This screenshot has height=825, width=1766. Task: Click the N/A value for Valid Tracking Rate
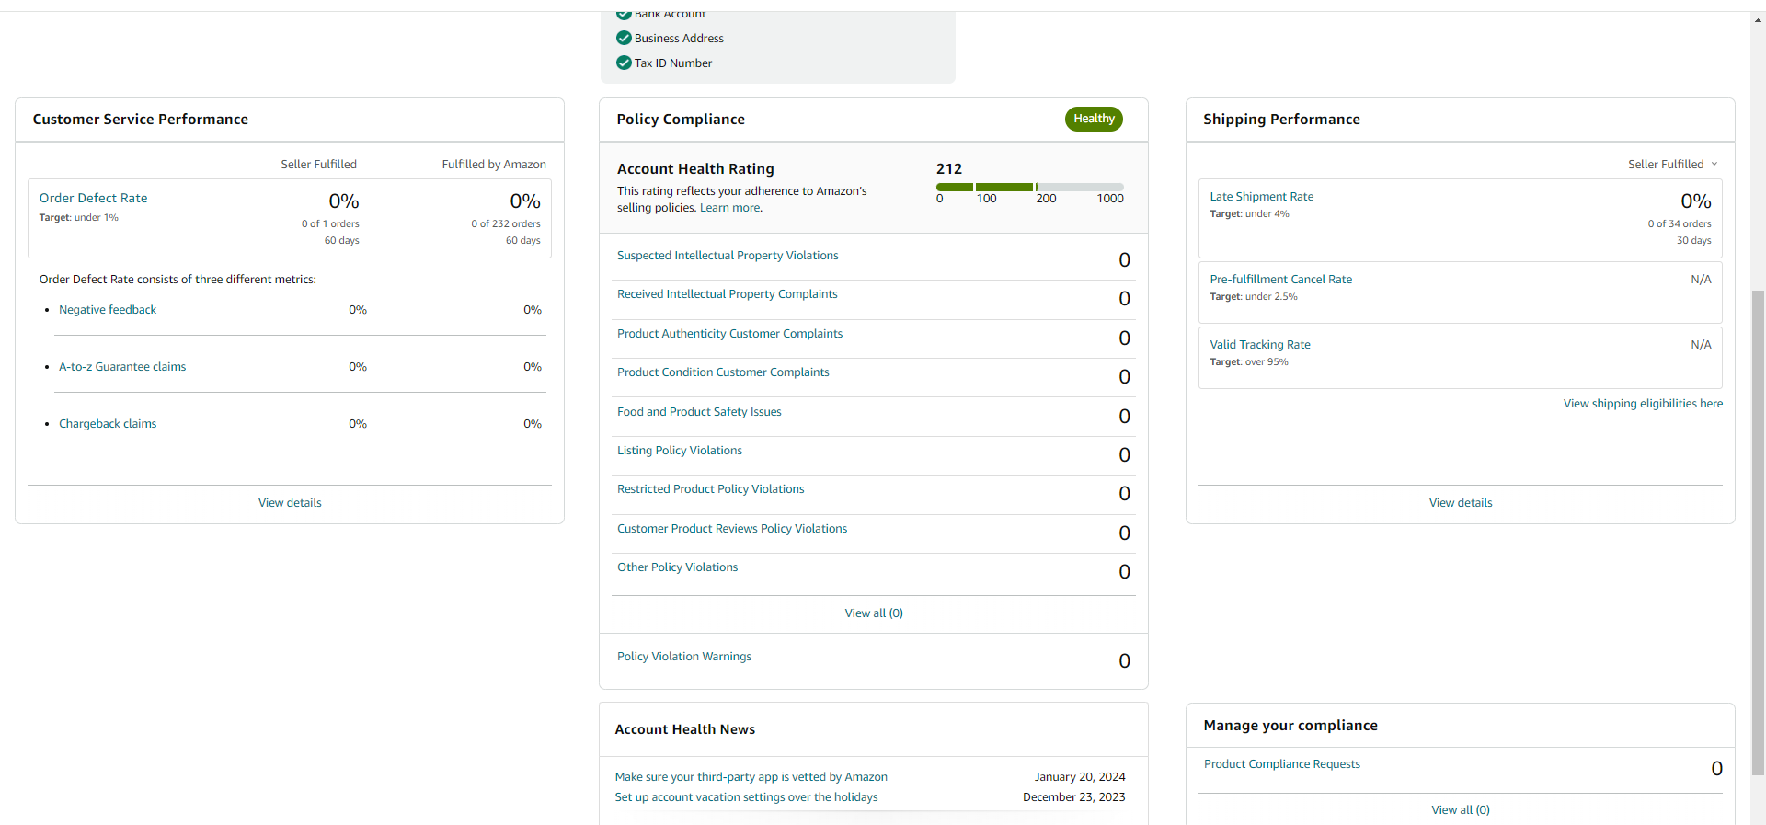(1701, 345)
